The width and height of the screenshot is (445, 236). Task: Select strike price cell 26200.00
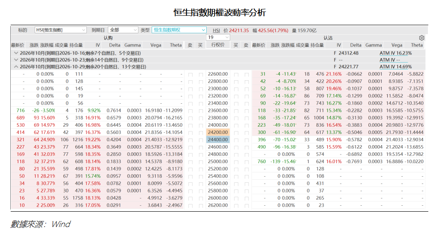click(218, 205)
